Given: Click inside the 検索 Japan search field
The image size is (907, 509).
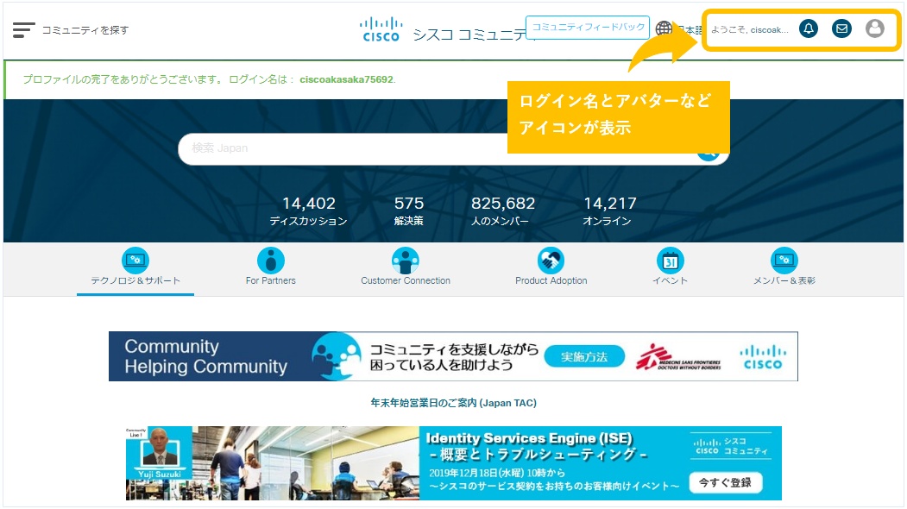Looking at the screenshot, I should pyautogui.click(x=345, y=148).
